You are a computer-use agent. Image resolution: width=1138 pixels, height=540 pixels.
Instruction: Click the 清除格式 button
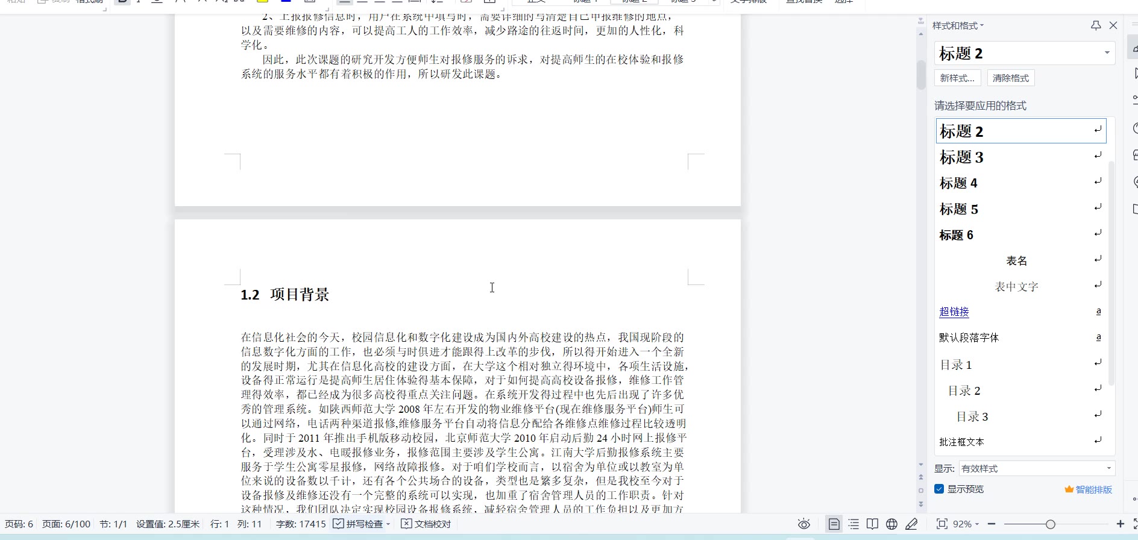click(1010, 78)
